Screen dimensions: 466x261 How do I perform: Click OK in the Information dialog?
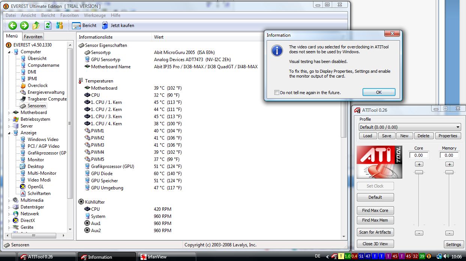point(379,92)
